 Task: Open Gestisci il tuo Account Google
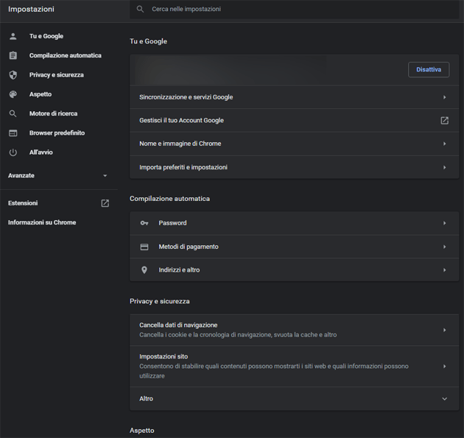click(444, 121)
